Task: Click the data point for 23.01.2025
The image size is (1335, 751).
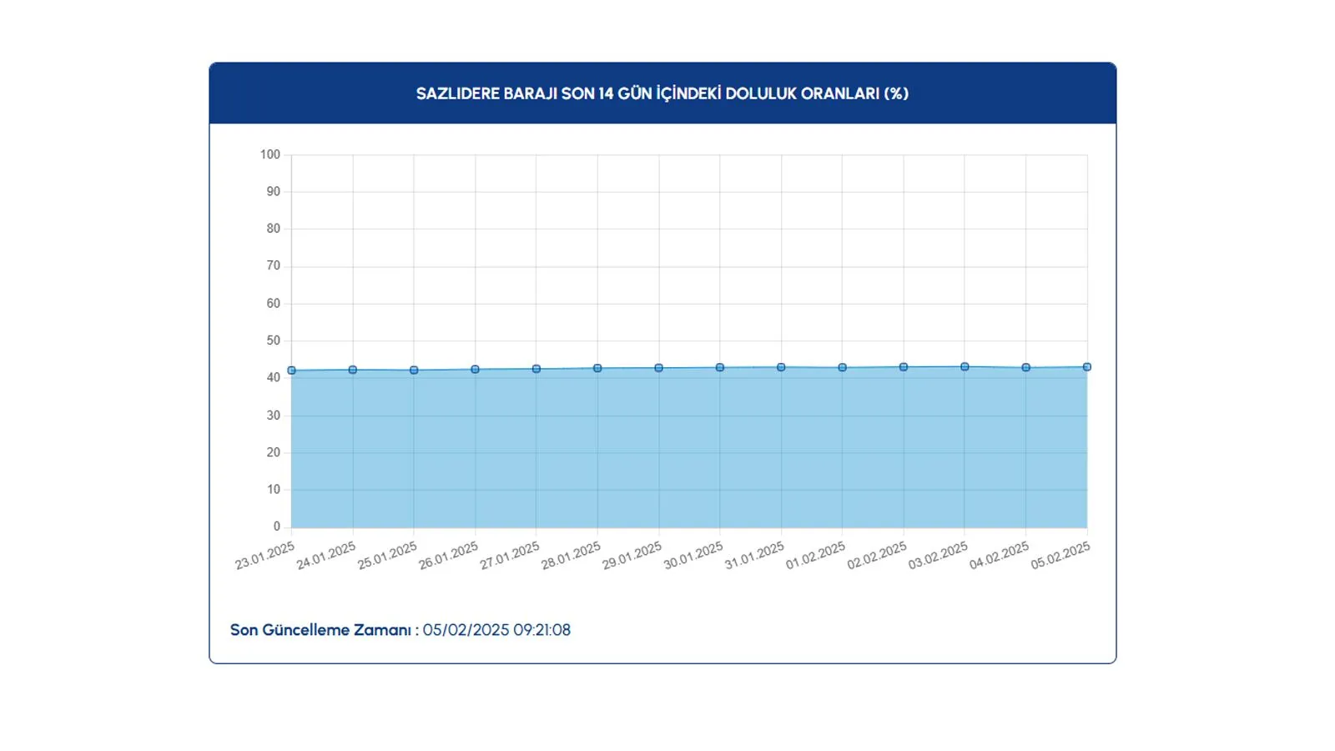Action: [291, 370]
